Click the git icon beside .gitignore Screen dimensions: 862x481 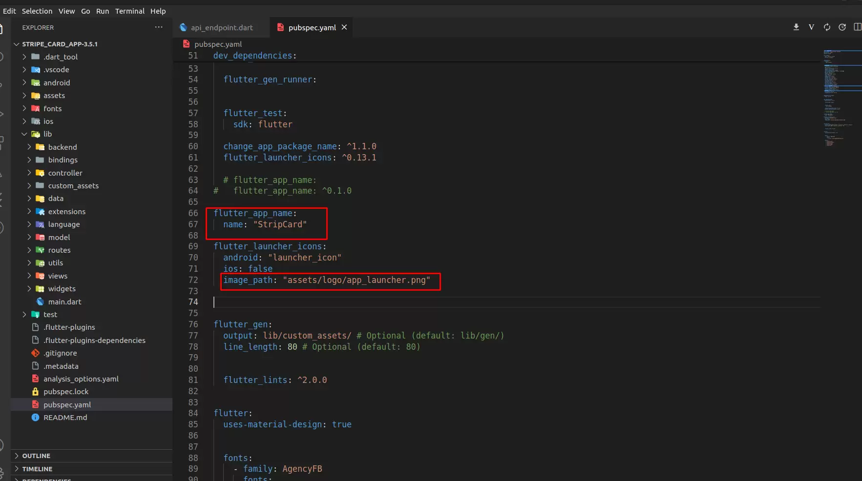click(x=36, y=353)
